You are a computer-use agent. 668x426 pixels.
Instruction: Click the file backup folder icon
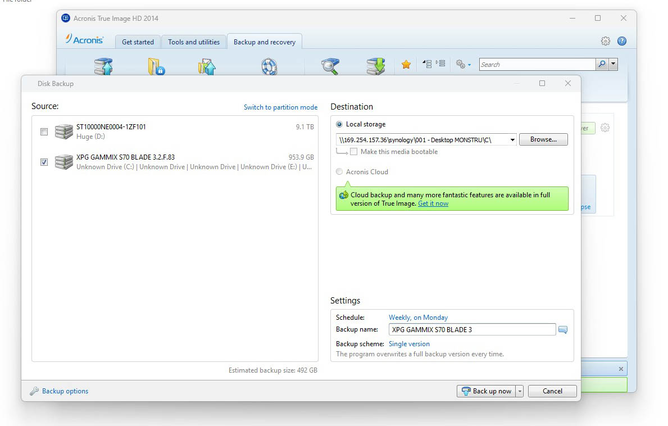[x=156, y=66]
